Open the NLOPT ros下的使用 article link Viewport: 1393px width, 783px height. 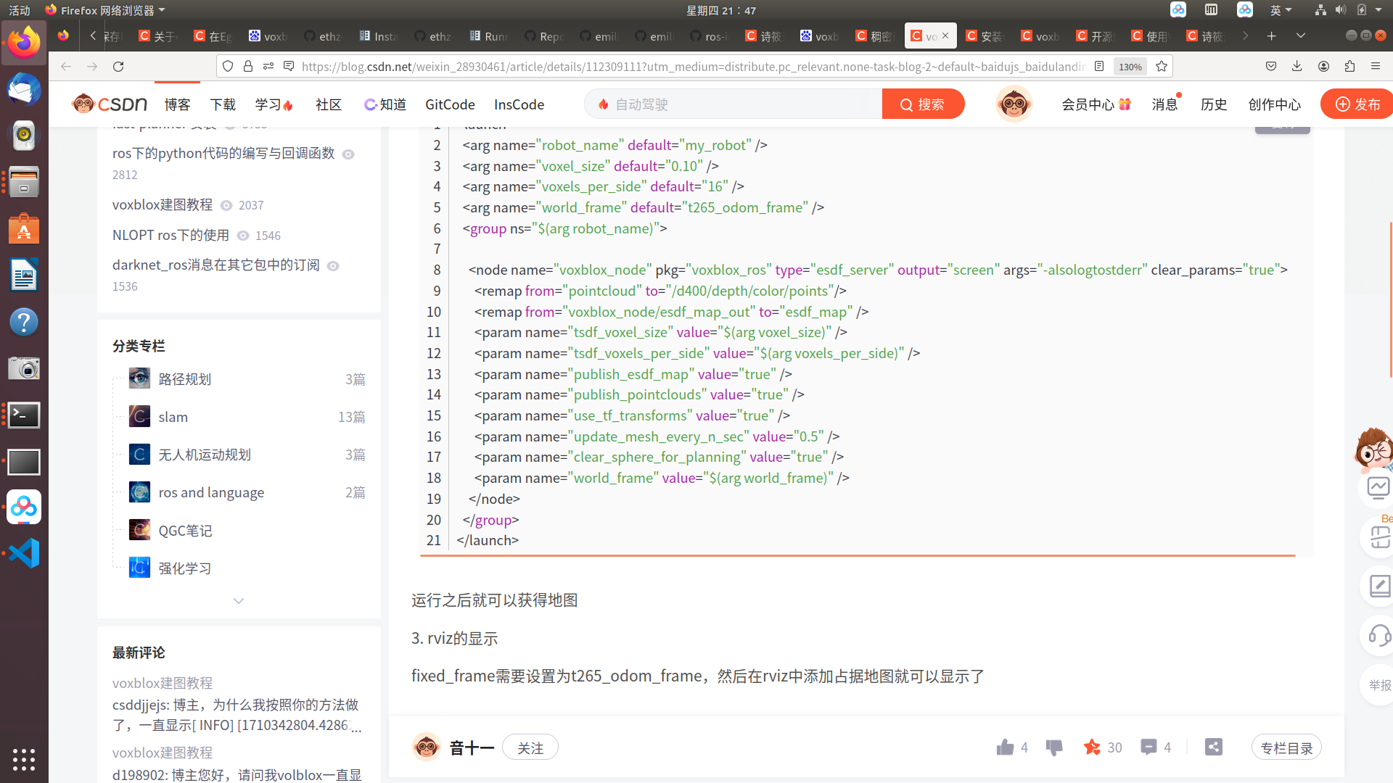click(170, 235)
